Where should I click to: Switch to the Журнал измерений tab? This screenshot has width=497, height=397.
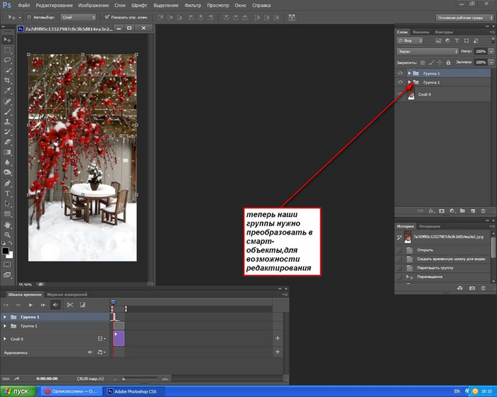(x=67, y=294)
